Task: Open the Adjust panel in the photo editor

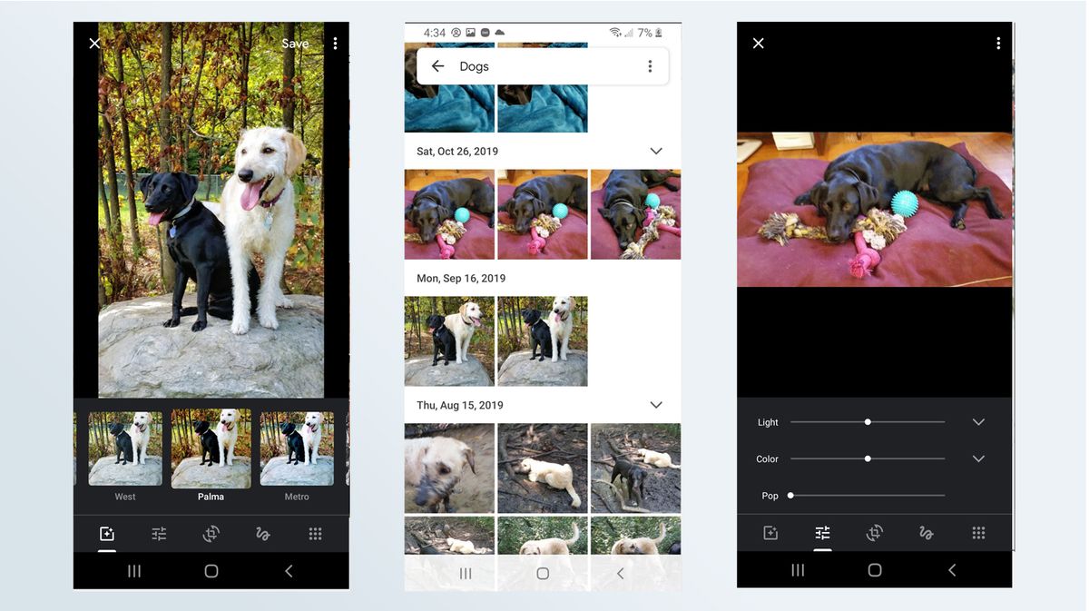Action: [159, 534]
